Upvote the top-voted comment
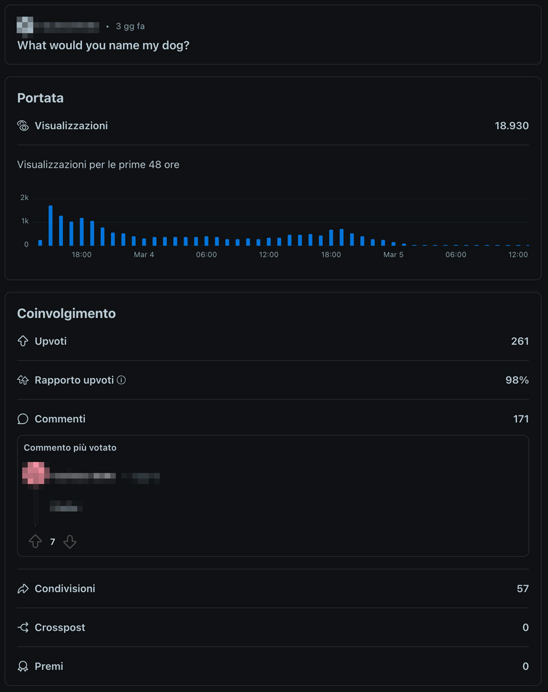The height and width of the screenshot is (692, 548). [x=36, y=541]
